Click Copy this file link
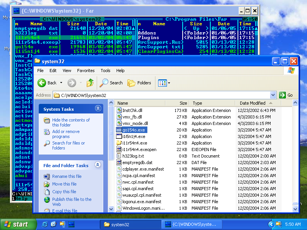Screen dimensions: 307x230 [64, 192]
